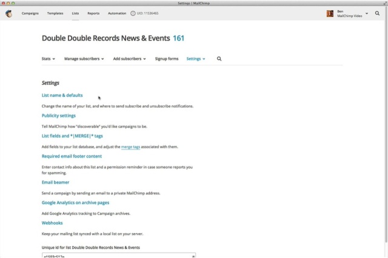Screen dimensions: 388x258
Task: Go to Signup forms tab
Action: pyautogui.click(x=167, y=59)
